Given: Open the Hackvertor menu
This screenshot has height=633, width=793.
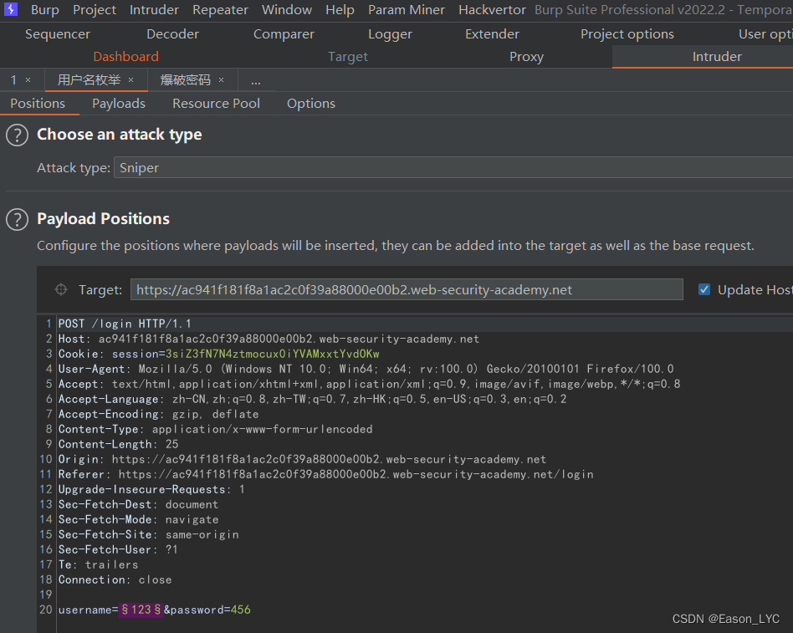Looking at the screenshot, I should coord(492,9).
